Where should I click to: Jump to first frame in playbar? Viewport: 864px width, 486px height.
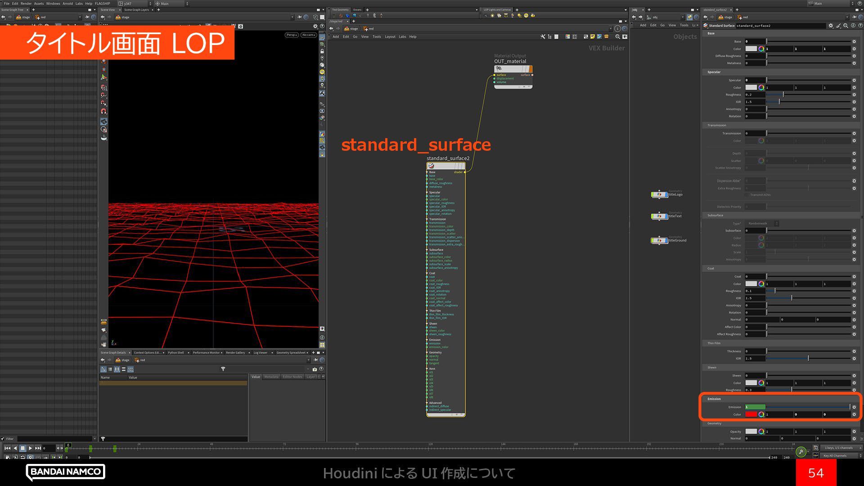pyautogui.click(x=7, y=448)
